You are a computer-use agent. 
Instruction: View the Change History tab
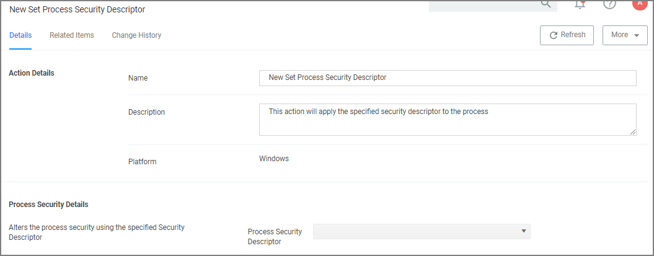tap(136, 35)
